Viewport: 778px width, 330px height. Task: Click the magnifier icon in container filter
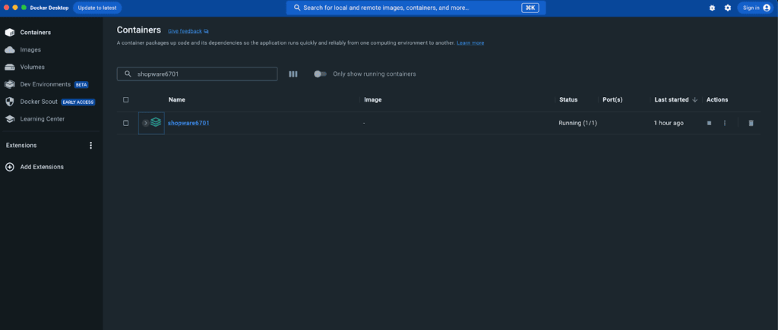click(128, 74)
